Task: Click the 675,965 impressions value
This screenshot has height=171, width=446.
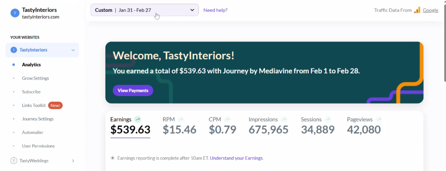Action: pyautogui.click(x=269, y=129)
